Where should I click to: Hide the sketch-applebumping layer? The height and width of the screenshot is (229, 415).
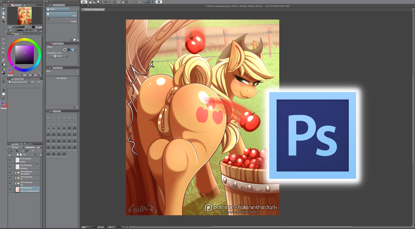[10, 189]
